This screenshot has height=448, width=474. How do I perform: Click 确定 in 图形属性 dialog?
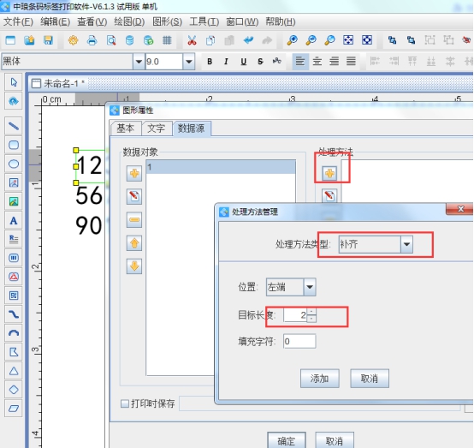[287, 440]
